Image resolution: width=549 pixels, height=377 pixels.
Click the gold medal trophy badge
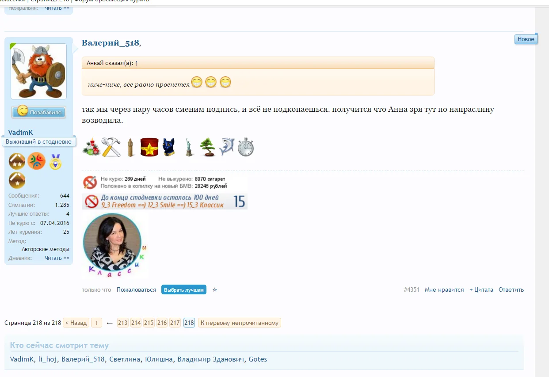coord(55,161)
